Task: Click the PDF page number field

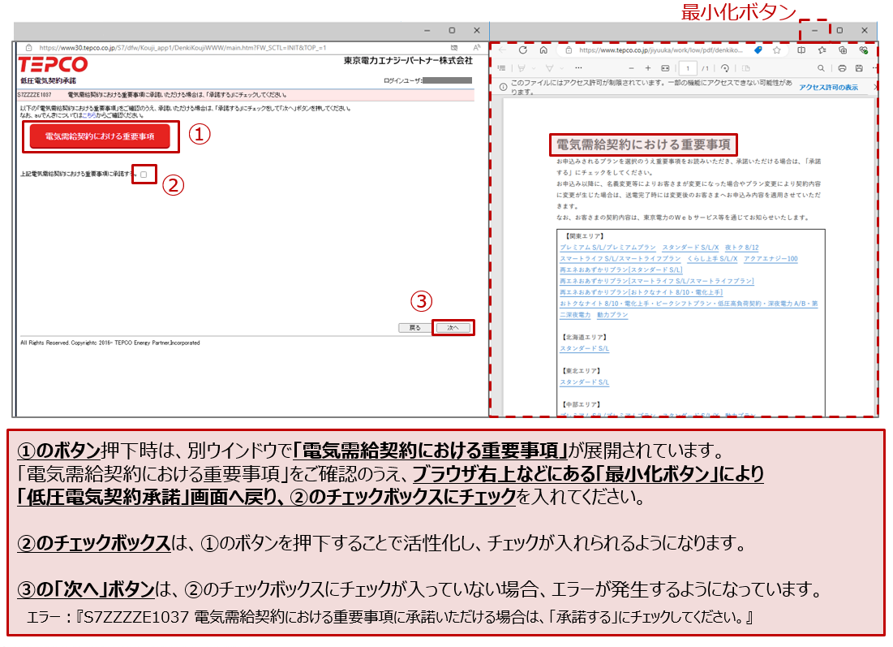Action: 688,68
